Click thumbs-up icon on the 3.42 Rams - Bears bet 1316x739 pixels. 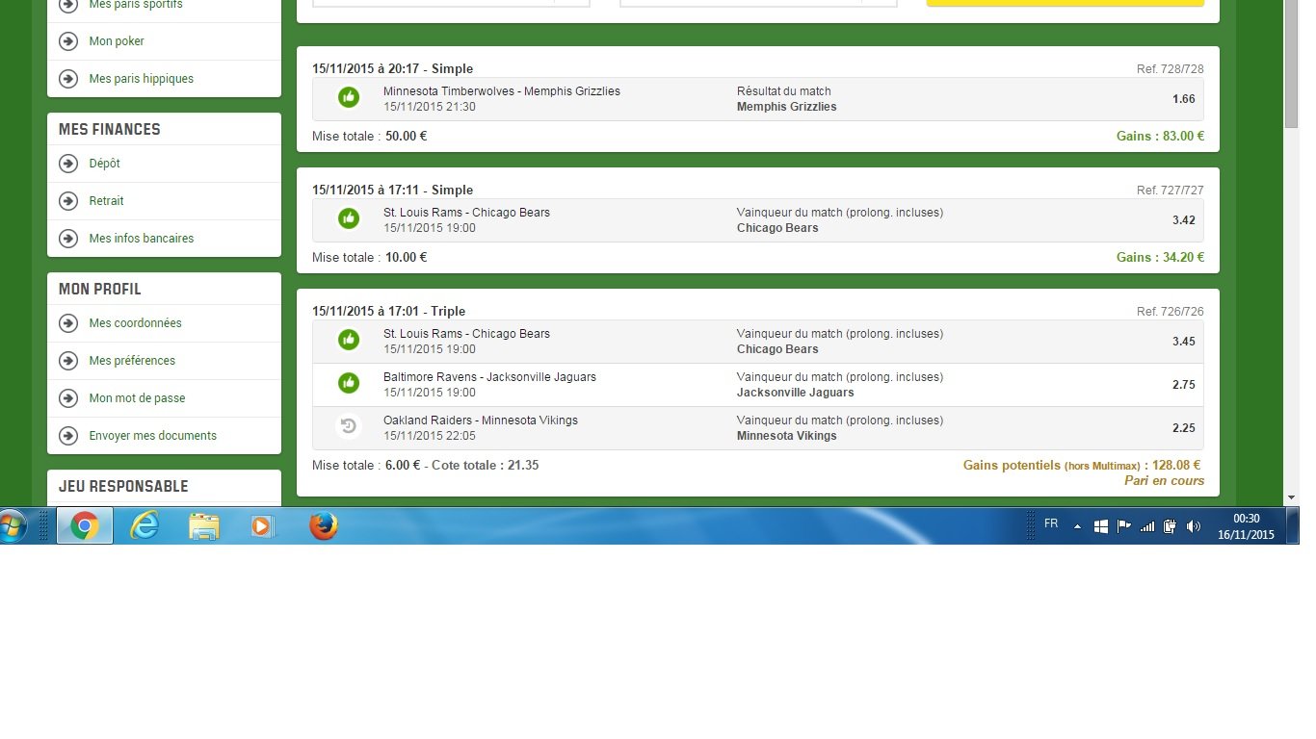349,218
